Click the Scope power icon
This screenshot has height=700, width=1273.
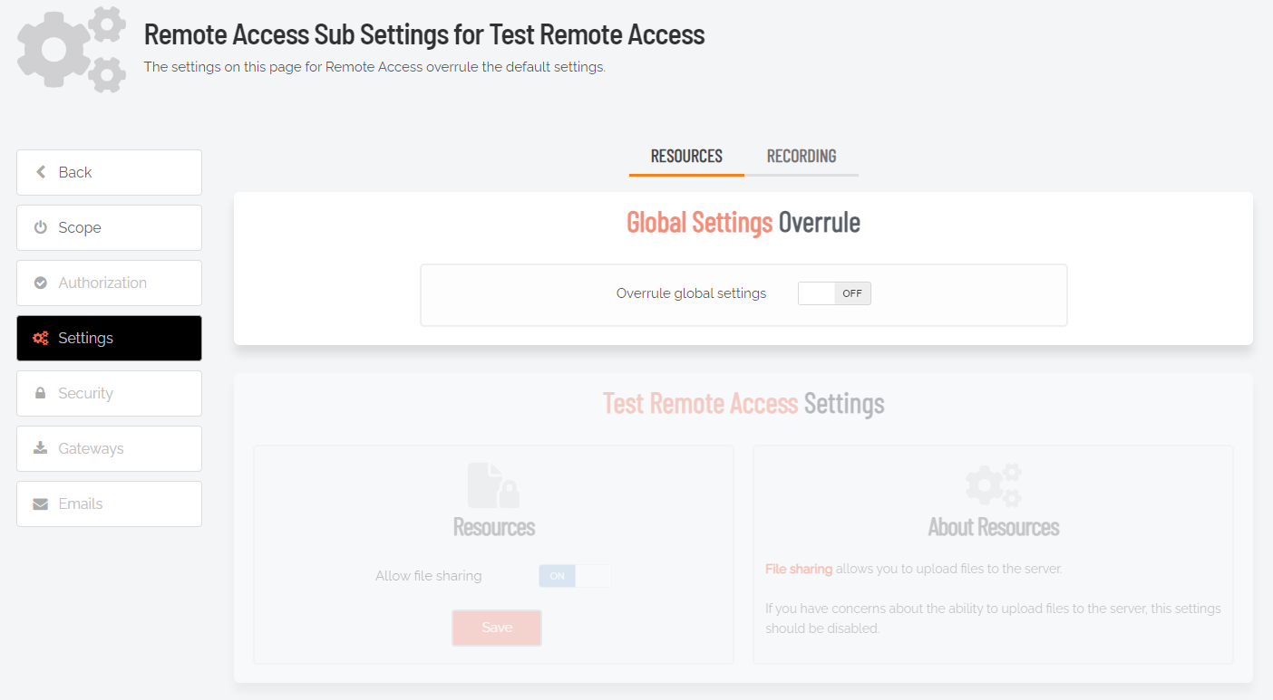[41, 227]
